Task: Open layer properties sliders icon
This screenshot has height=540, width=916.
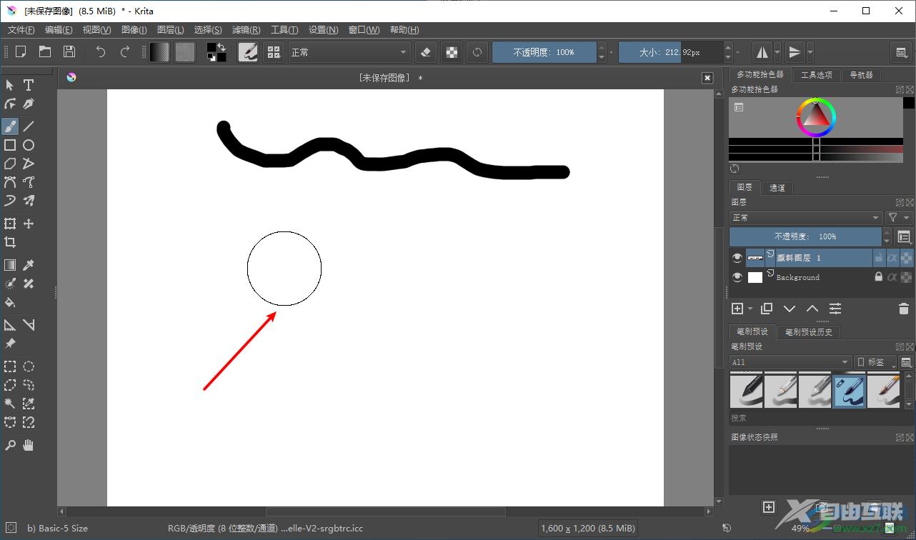Action: tap(835, 309)
